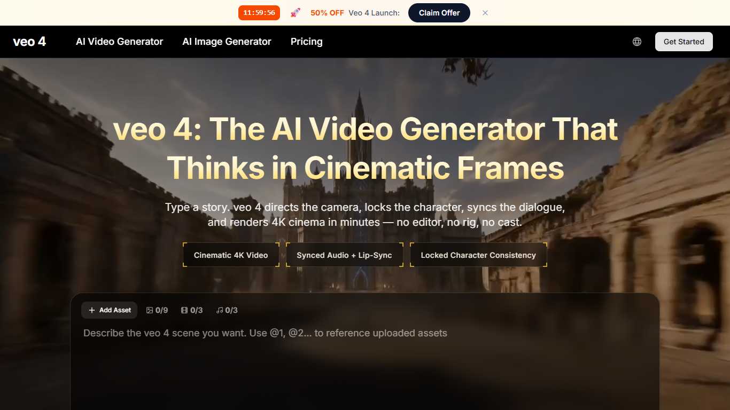
Task: Click the countdown timer 11:59:56
Action: 259,13
